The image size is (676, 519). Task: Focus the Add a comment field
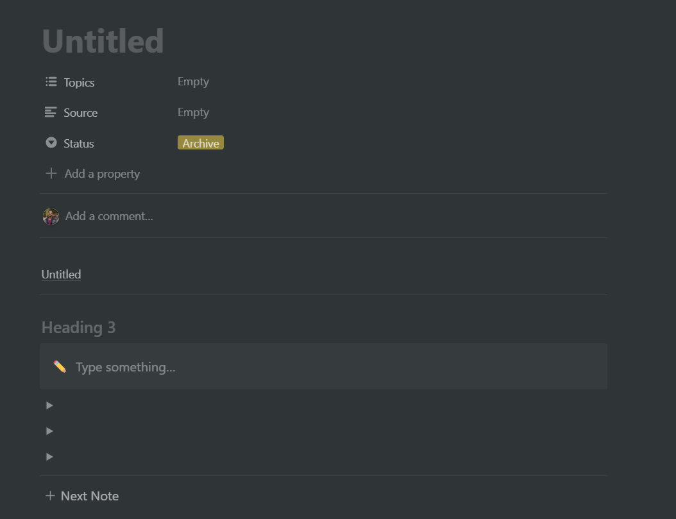(x=109, y=216)
